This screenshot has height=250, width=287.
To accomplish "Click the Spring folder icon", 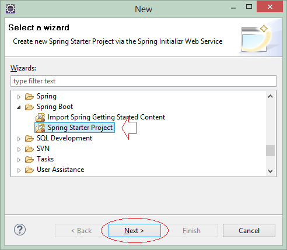I will (x=29, y=96).
